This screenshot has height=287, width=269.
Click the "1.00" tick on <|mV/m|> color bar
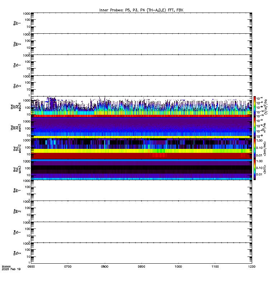pos(259,141)
